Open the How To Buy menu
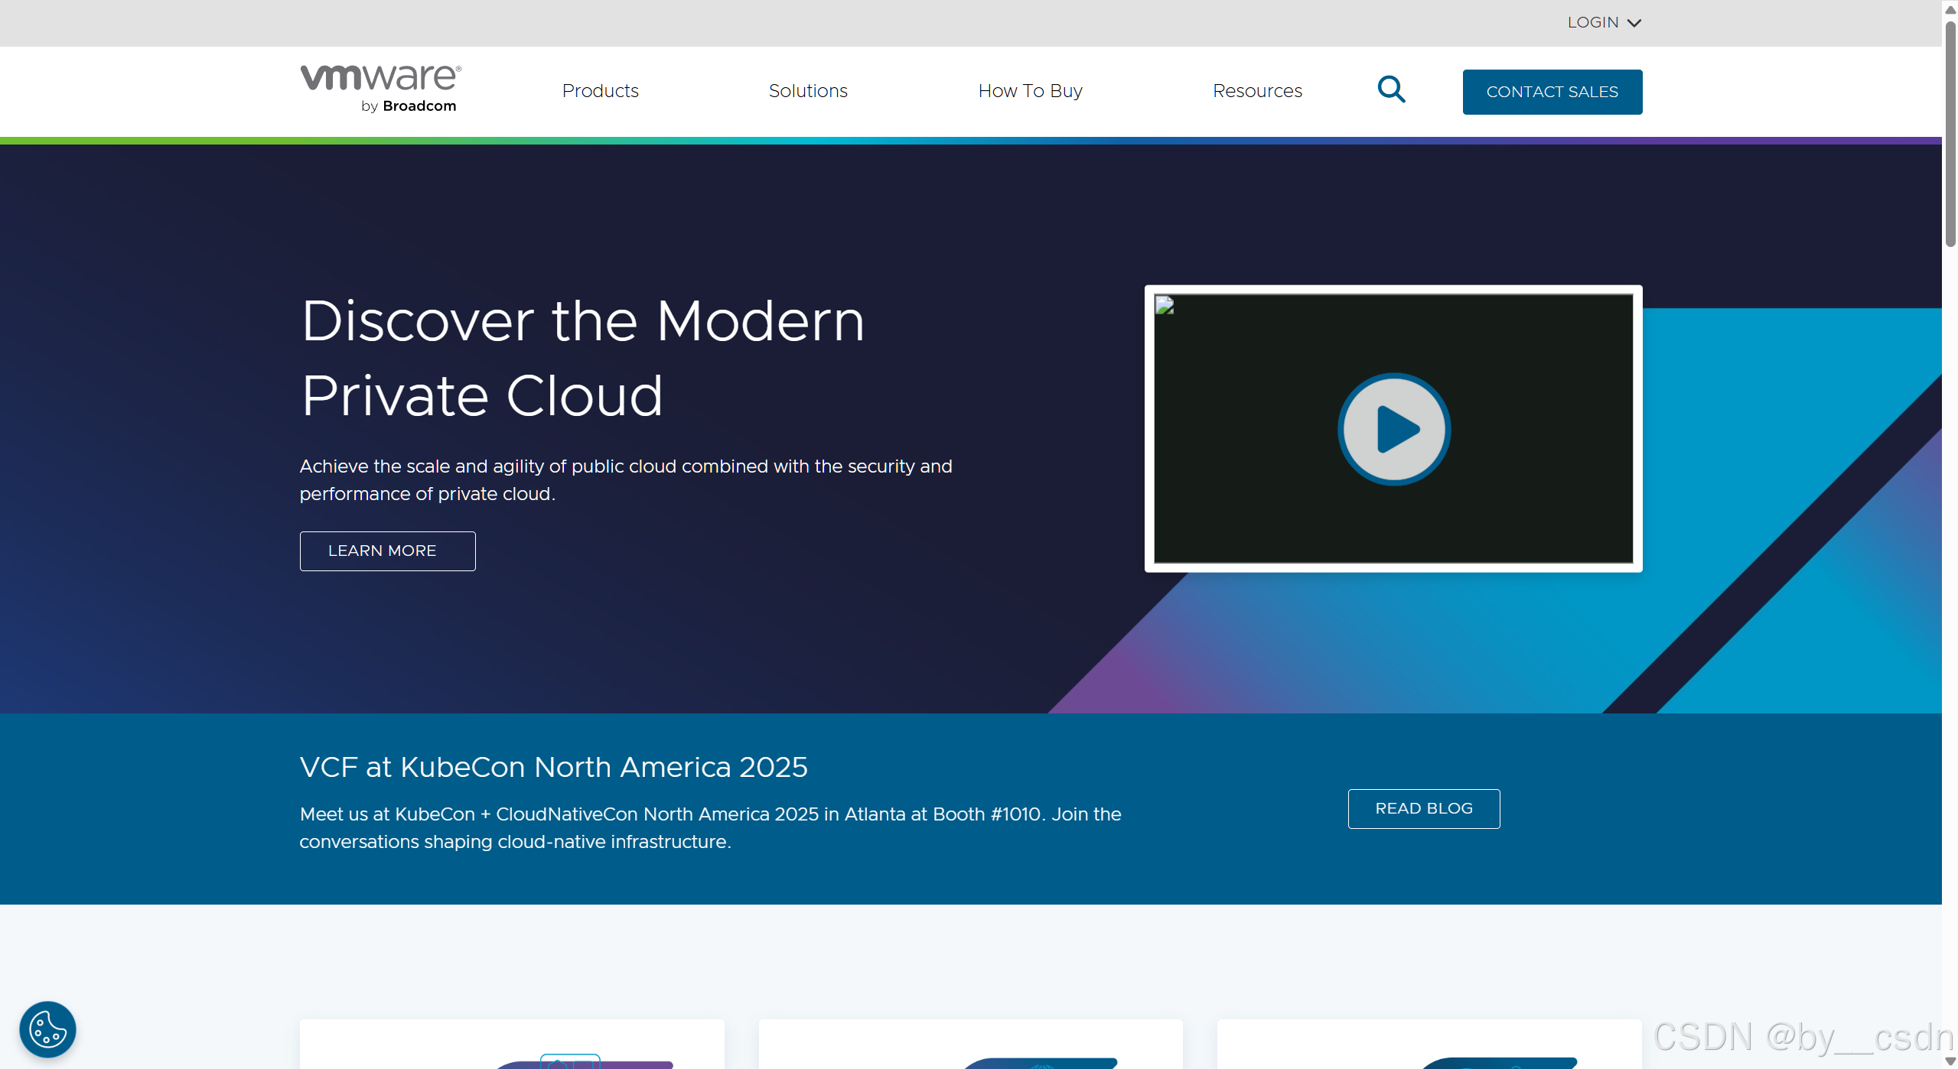1958x1069 pixels. click(1030, 91)
